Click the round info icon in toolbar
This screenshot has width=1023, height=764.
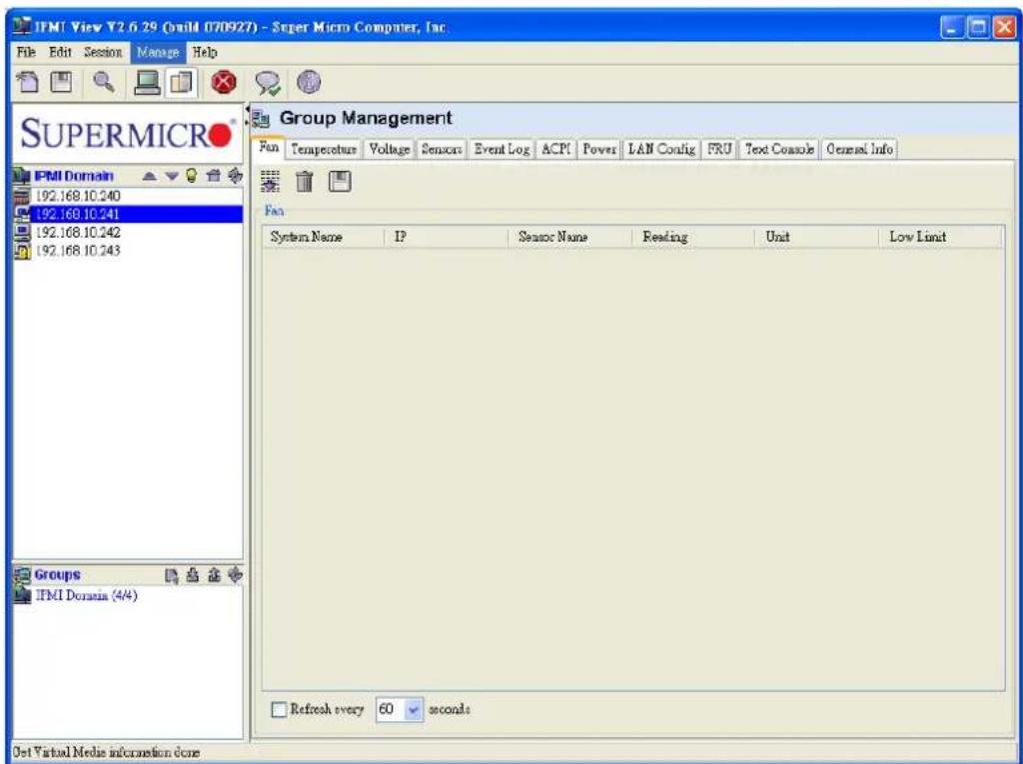coord(309,82)
